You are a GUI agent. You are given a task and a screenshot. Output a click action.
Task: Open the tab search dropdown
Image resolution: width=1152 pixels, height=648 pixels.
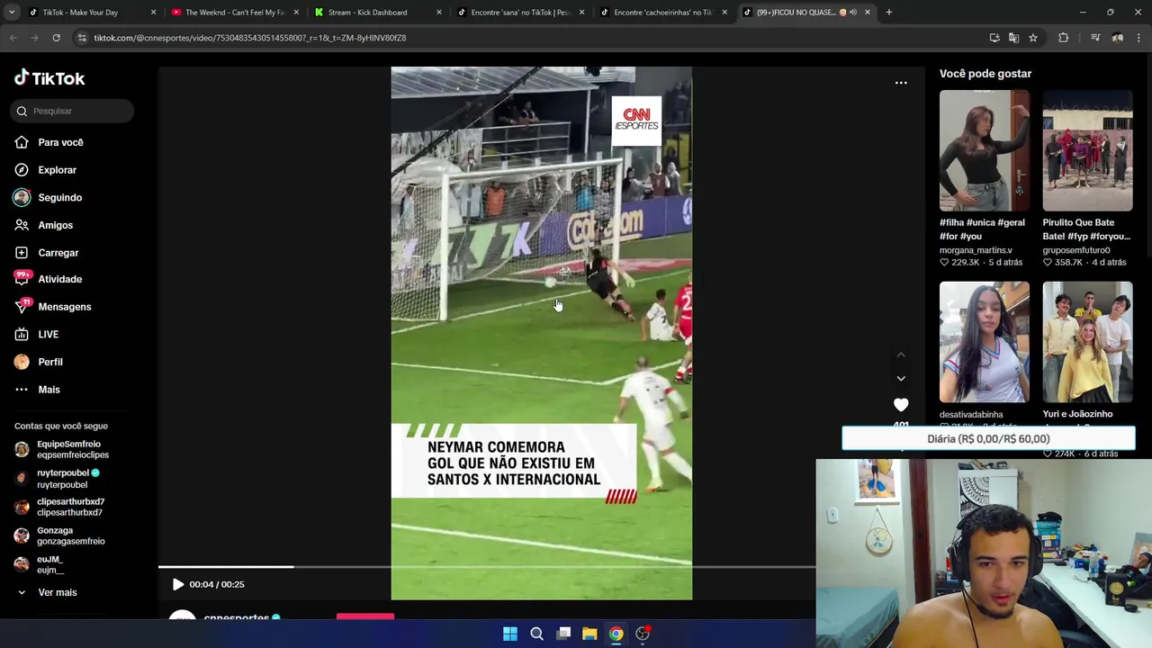point(10,13)
